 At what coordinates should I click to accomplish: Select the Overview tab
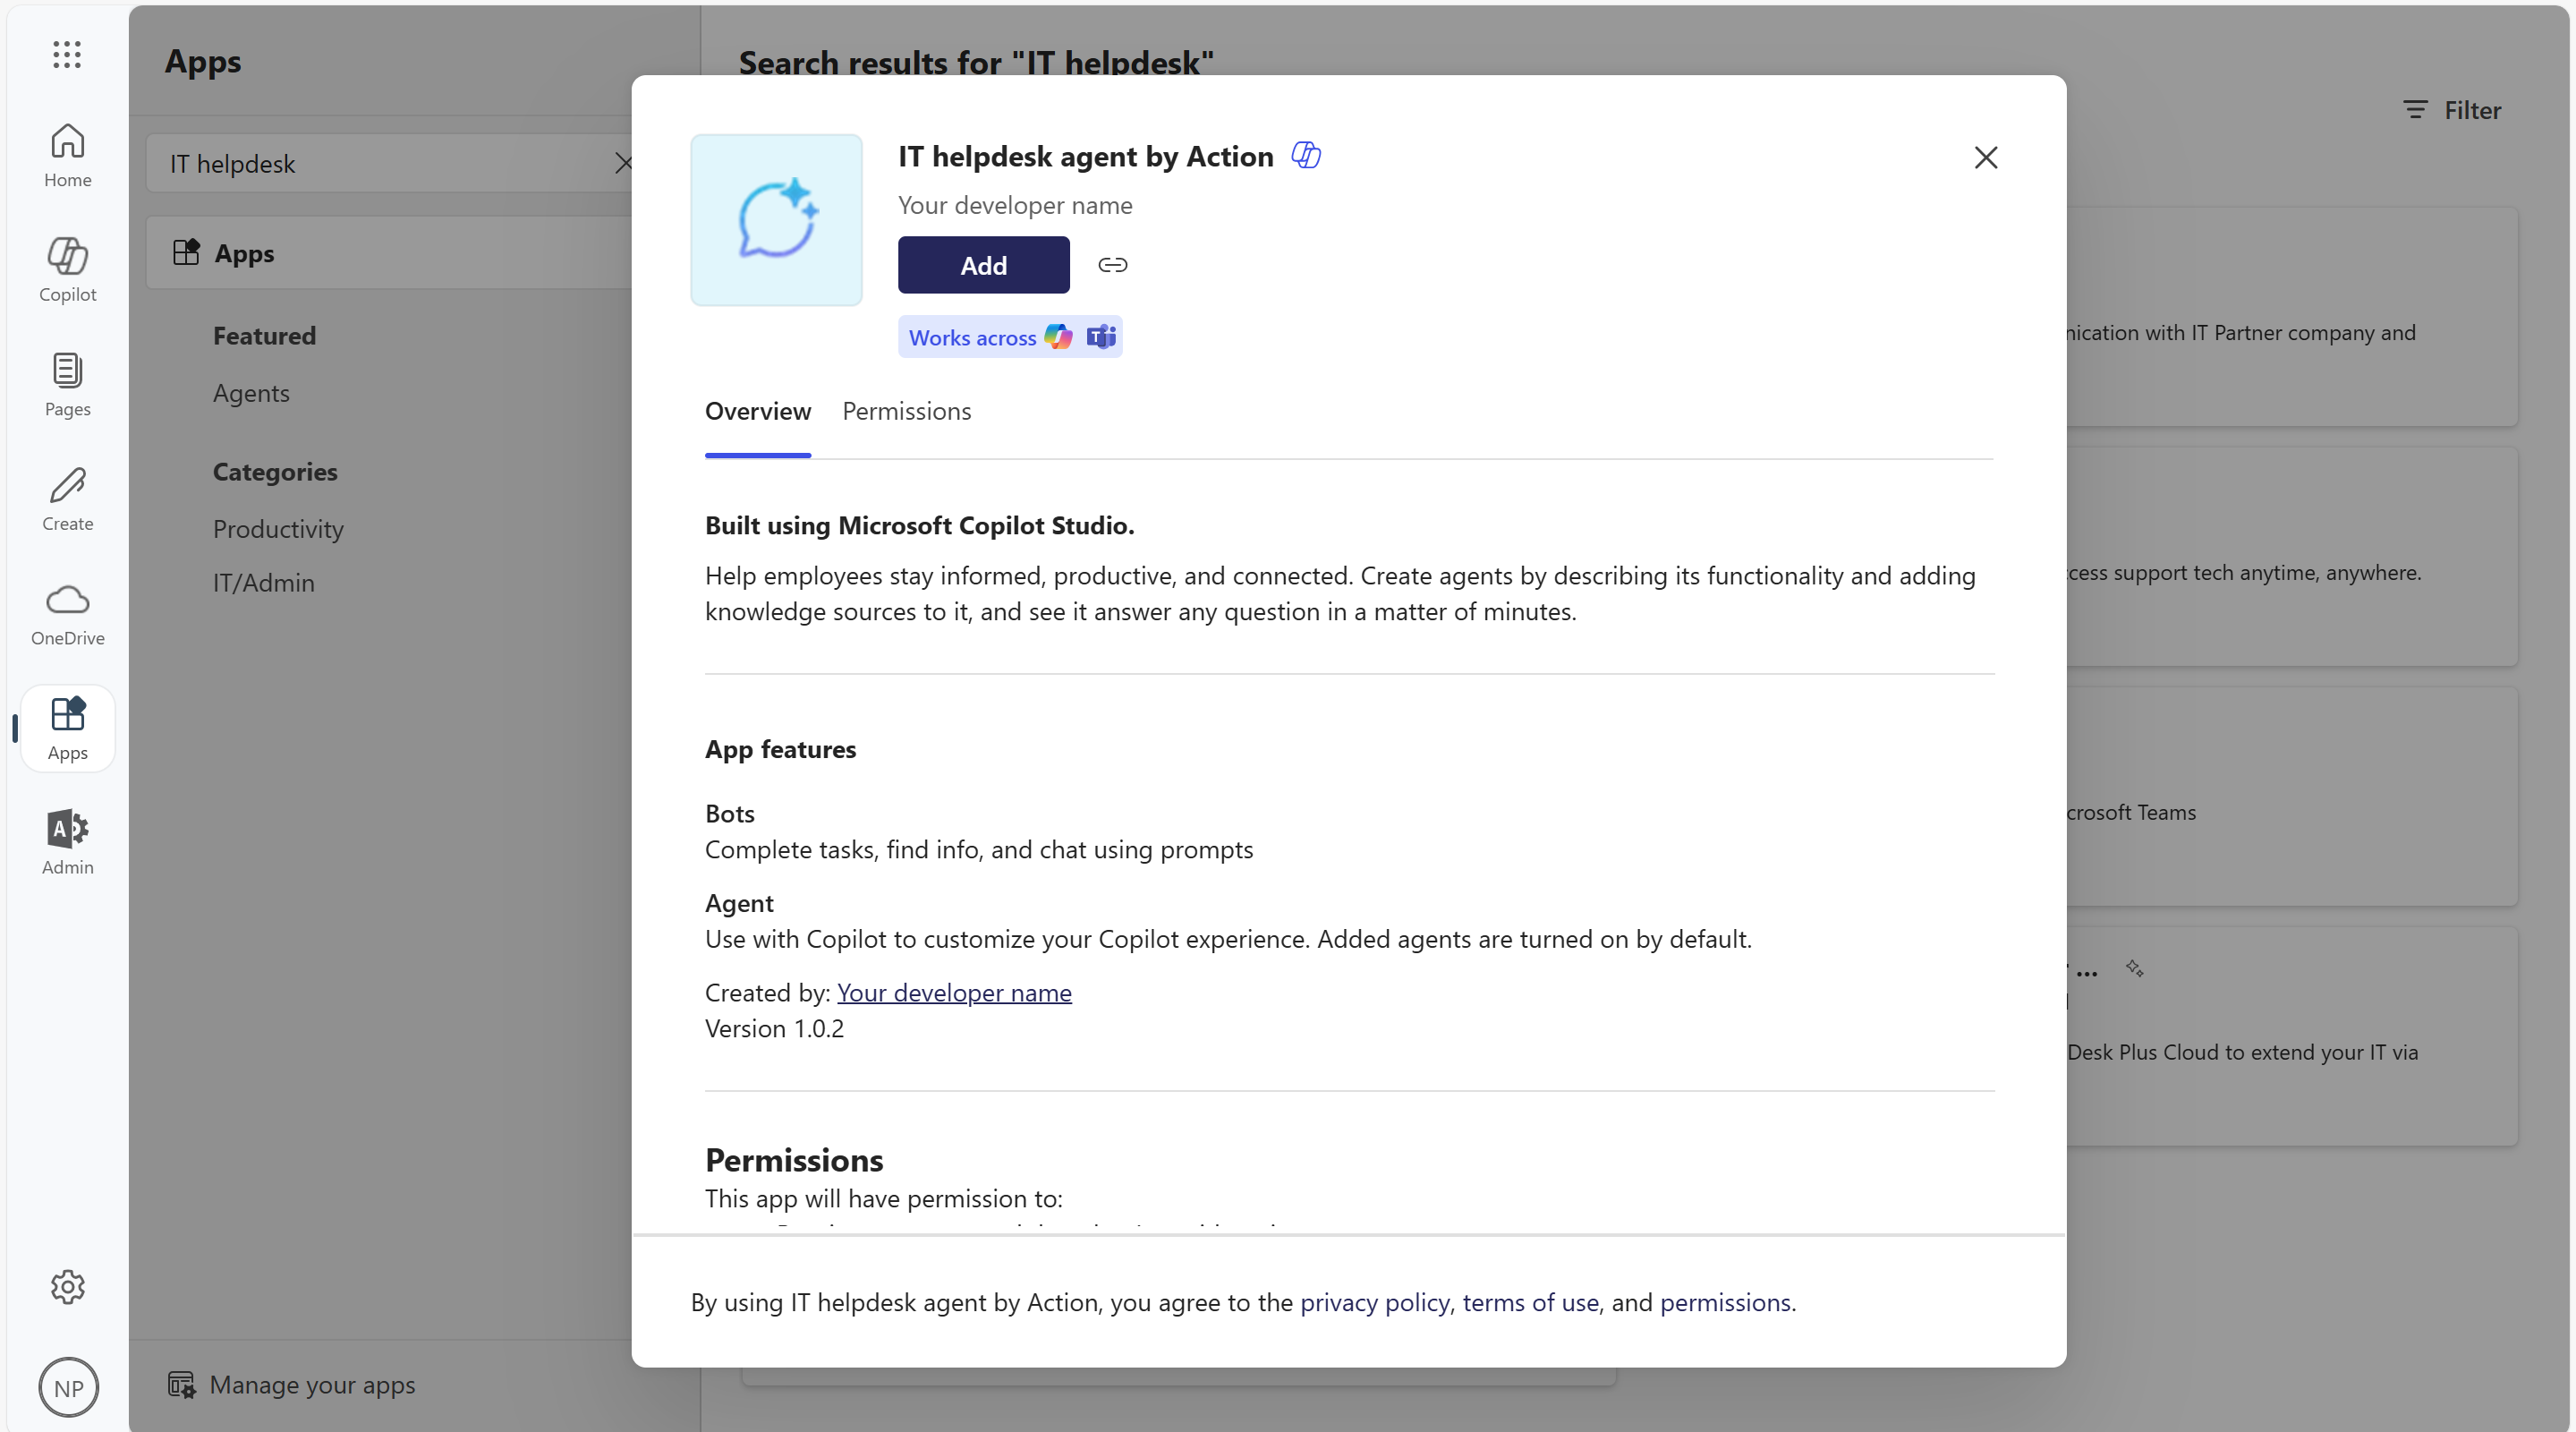[758, 409]
